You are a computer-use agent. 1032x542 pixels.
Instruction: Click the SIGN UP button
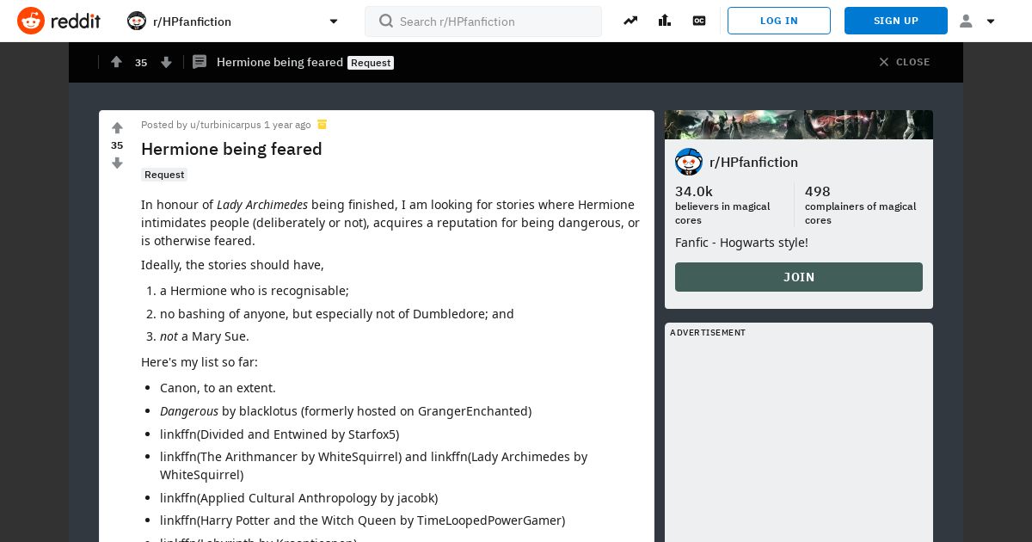coord(896,21)
